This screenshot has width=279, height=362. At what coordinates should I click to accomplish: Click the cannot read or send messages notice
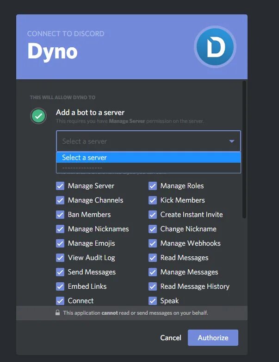(136, 313)
